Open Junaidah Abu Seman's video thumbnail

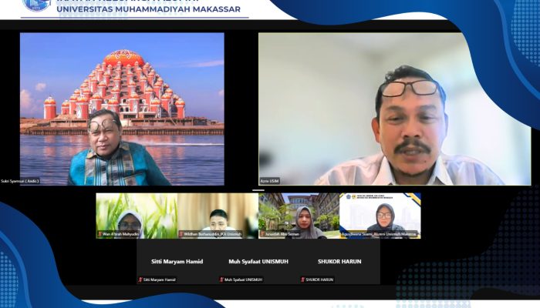(299, 216)
